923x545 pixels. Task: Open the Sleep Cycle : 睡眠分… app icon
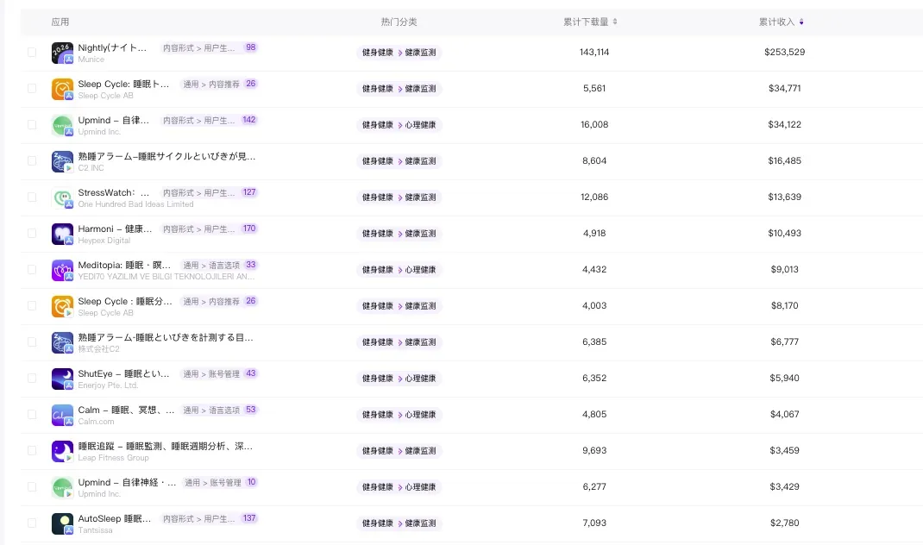point(62,306)
